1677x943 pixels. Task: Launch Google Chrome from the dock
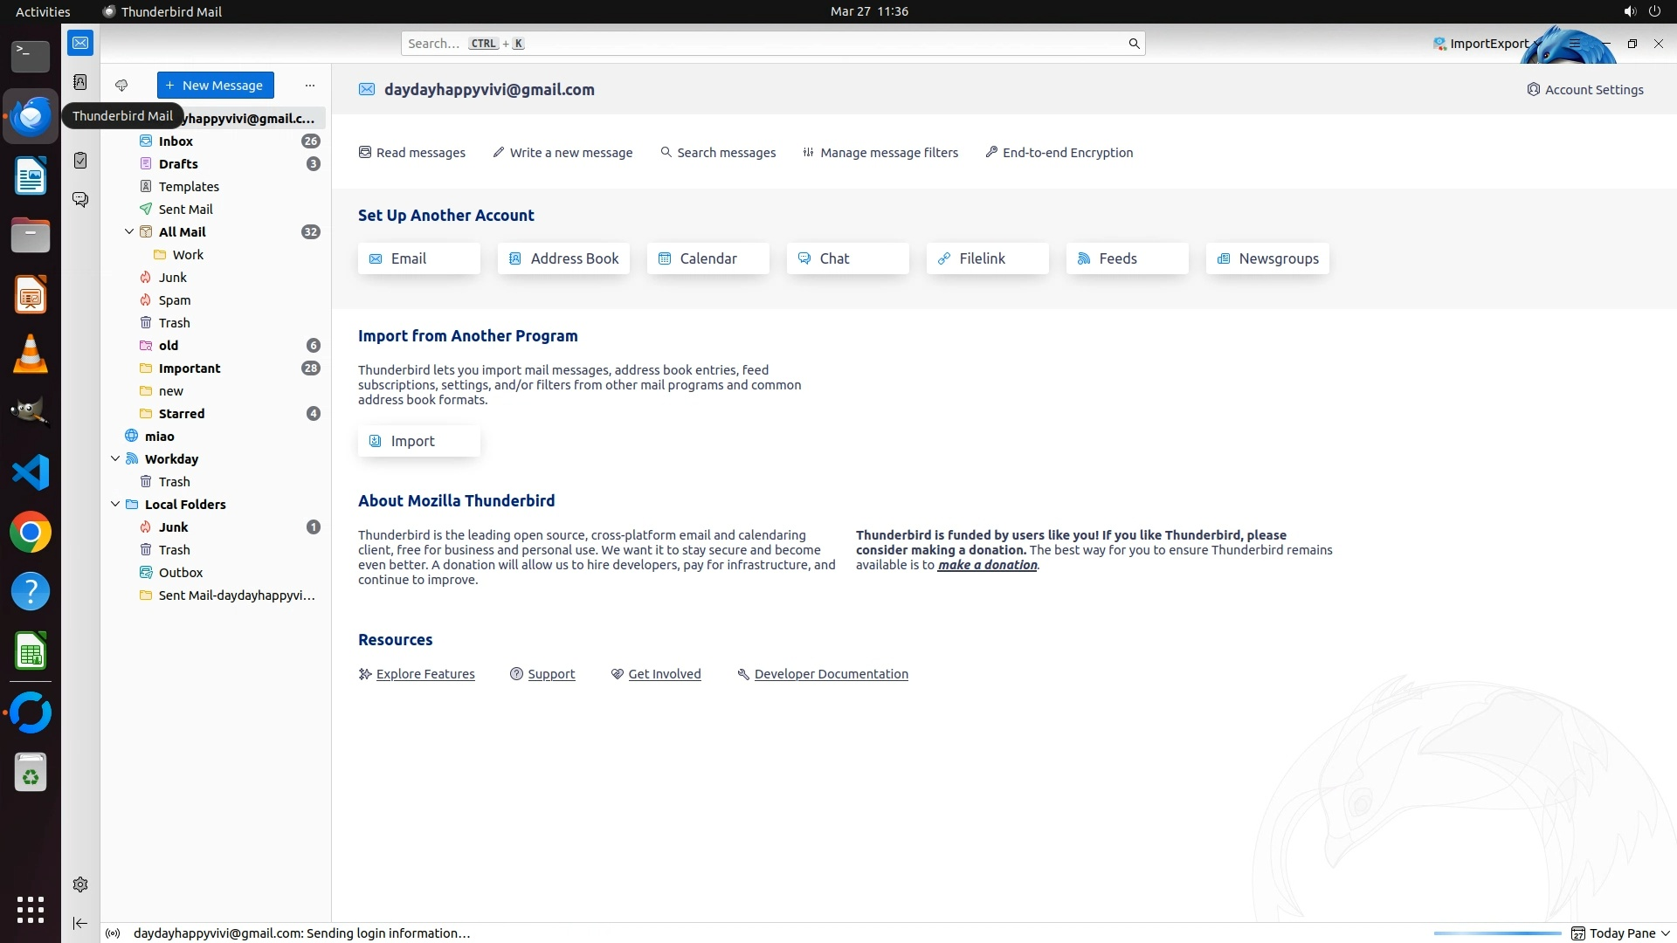(31, 533)
